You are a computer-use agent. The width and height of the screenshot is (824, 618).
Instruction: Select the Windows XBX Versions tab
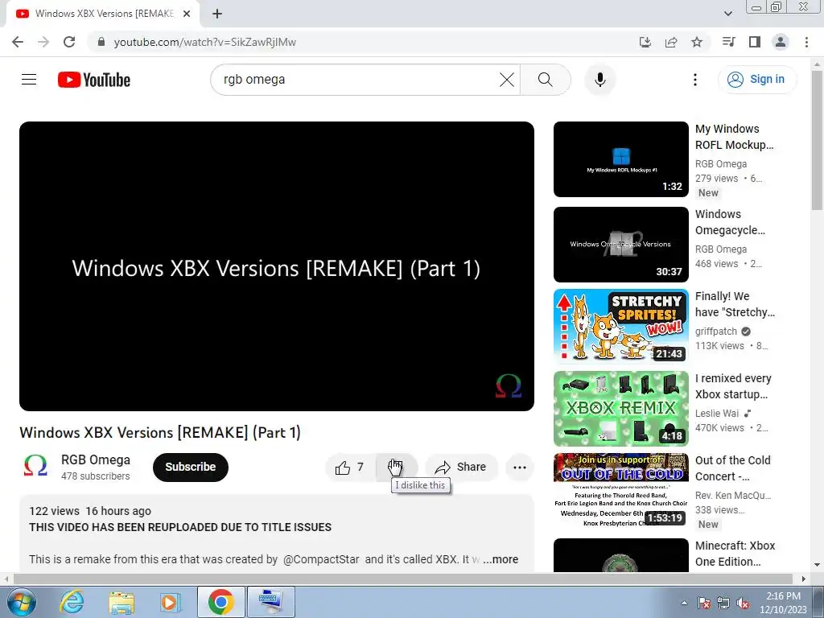(x=103, y=14)
